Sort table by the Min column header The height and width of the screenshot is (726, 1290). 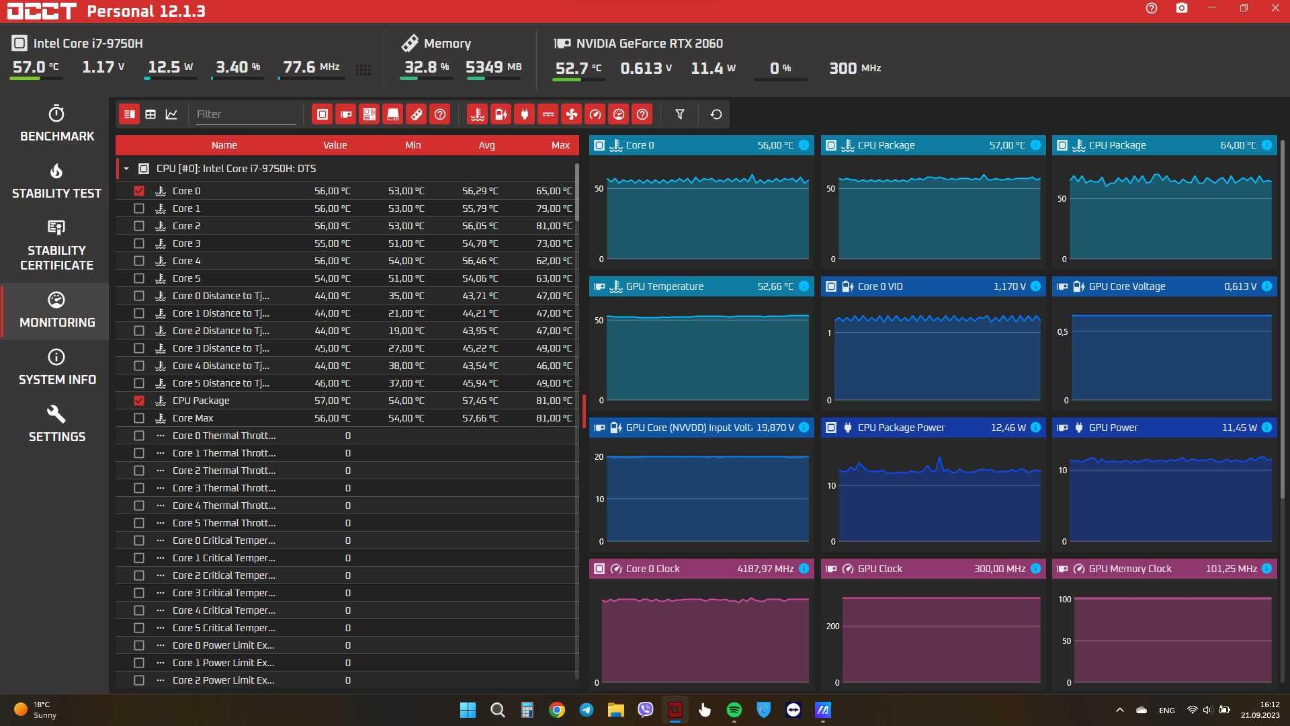(x=413, y=145)
